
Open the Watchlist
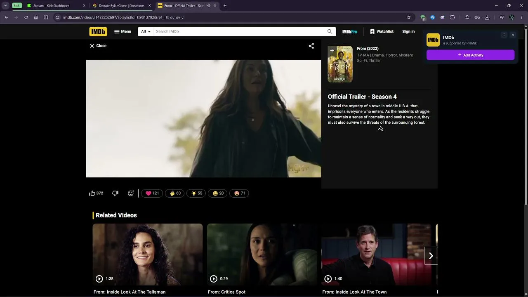382,31
